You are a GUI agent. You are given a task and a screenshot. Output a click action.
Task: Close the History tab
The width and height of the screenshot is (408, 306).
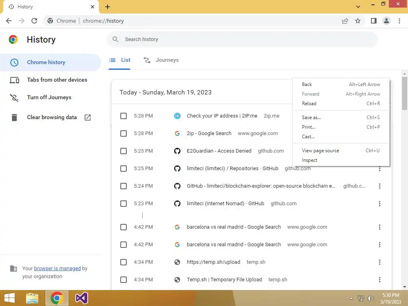click(92, 7)
